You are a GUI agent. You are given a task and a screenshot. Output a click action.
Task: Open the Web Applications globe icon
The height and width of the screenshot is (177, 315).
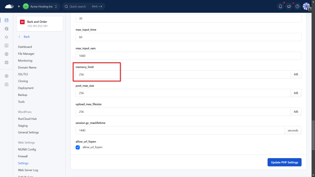[6, 29]
